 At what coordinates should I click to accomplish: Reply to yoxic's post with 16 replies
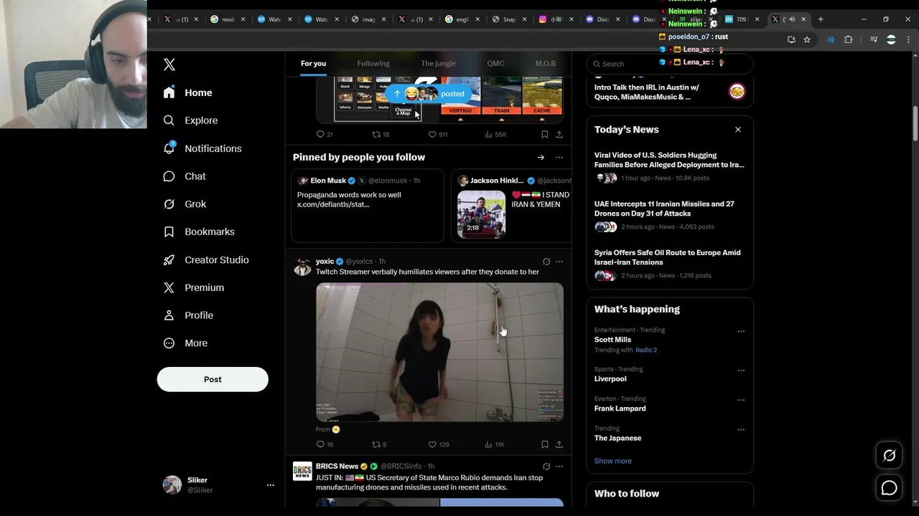(x=325, y=444)
